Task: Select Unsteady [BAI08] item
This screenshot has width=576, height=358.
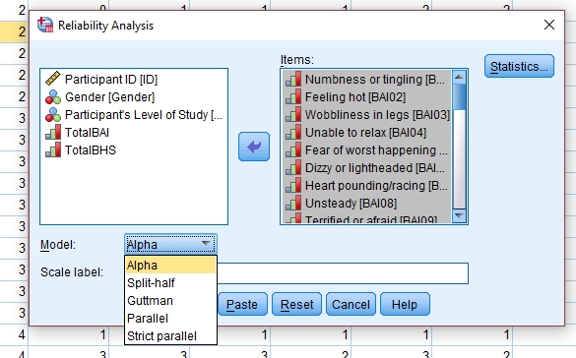Action: [366, 203]
